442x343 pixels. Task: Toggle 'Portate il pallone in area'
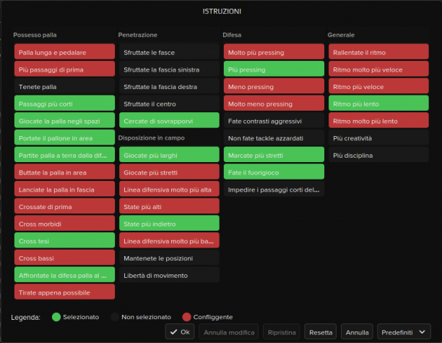pyautogui.click(x=64, y=137)
